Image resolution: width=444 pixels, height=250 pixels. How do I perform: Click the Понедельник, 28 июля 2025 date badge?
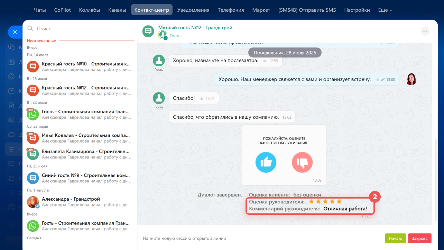tap(285, 53)
